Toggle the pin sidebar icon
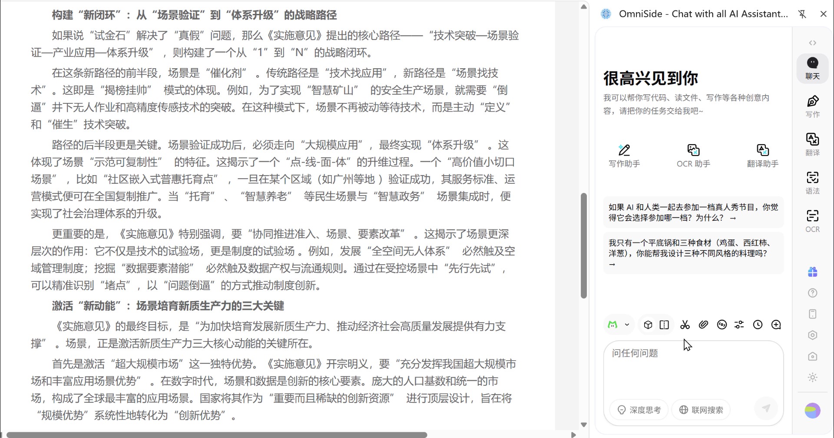 pos(802,14)
